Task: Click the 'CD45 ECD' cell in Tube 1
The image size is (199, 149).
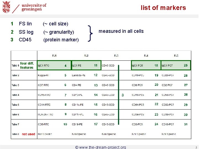Action: tap(108, 65)
